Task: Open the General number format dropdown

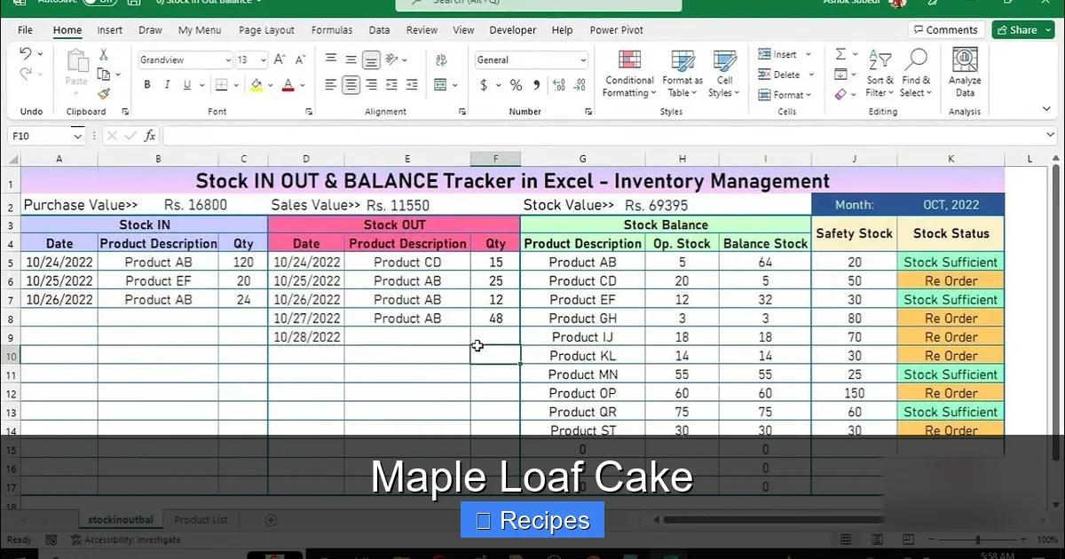Action: coord(582,60)
